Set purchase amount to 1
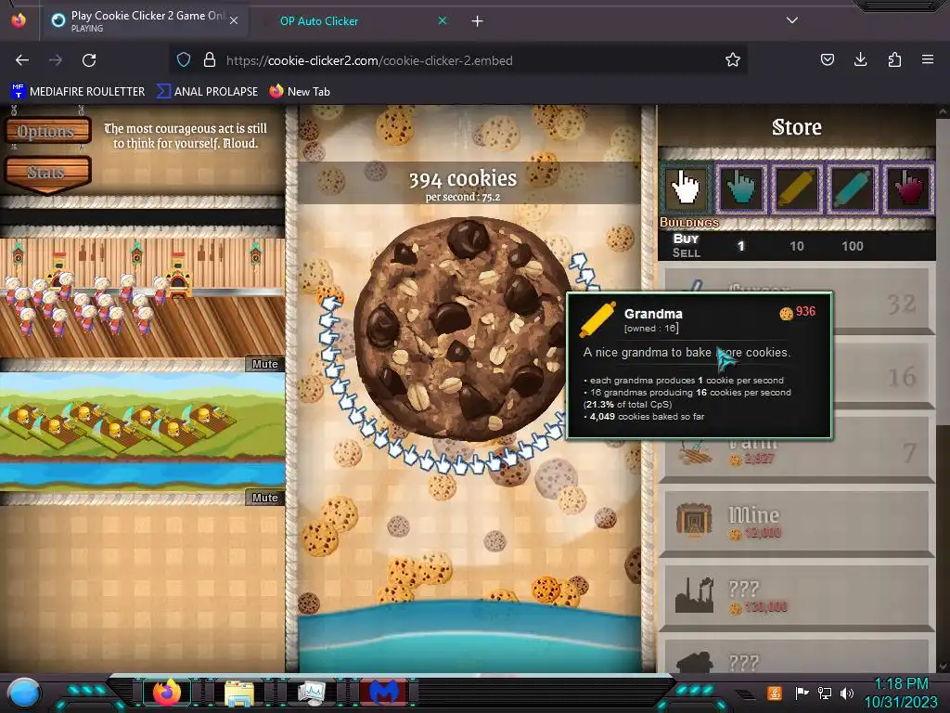The height and width of the screenshot is (713, 950). (x=740, y=246)
